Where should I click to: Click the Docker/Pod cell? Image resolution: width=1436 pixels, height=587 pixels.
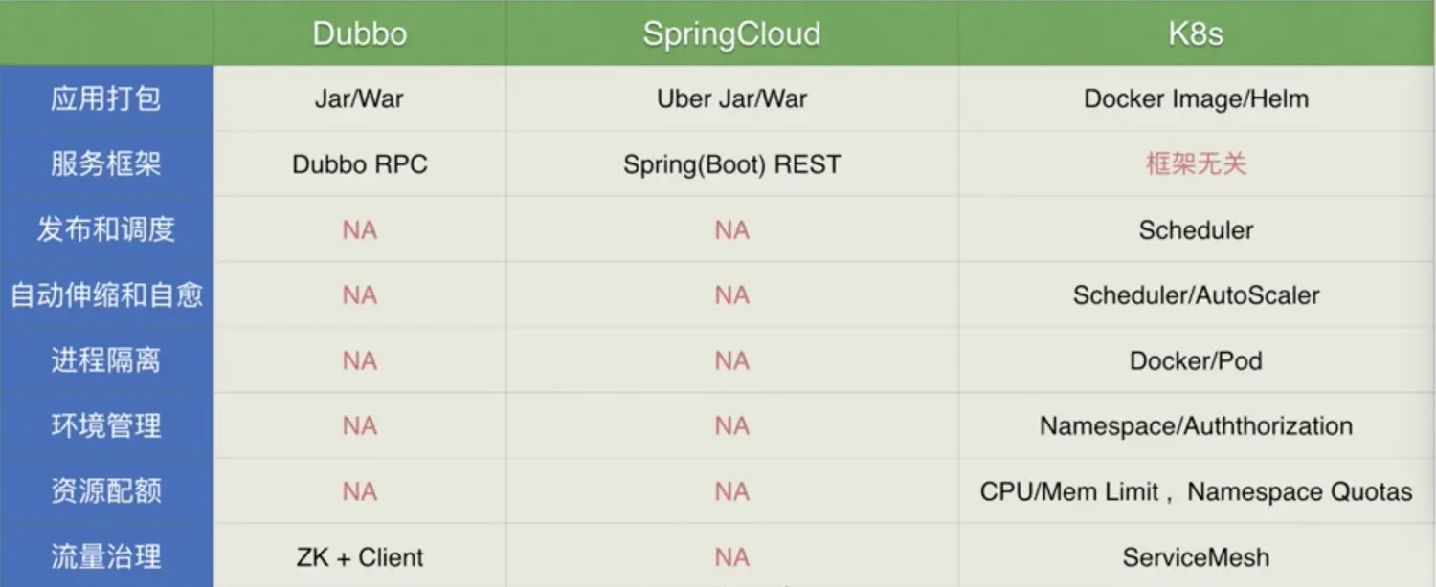1196,360
